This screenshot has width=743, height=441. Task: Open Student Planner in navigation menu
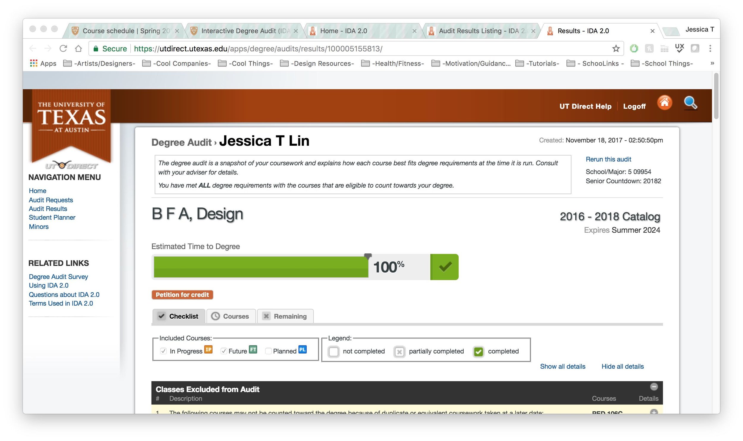pyautogui.click(x=52, y=217)
